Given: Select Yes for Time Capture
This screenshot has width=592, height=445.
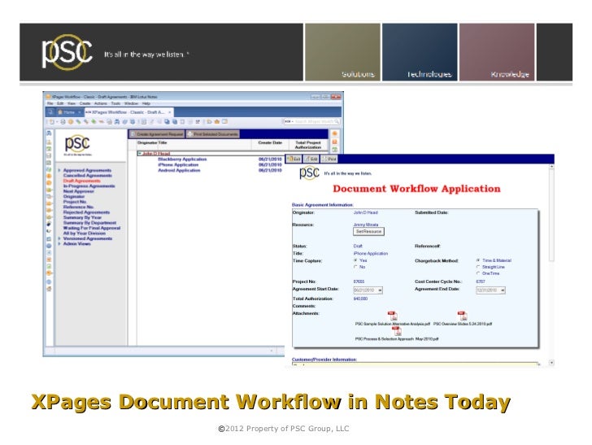Looking at the screenshot, I should click(x=355, y=260).
